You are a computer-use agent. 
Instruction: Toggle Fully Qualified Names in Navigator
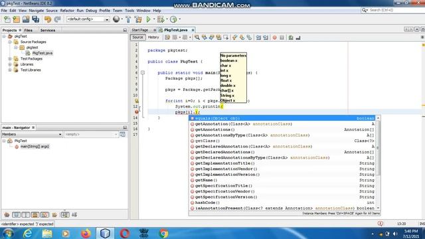click(54, 214)
